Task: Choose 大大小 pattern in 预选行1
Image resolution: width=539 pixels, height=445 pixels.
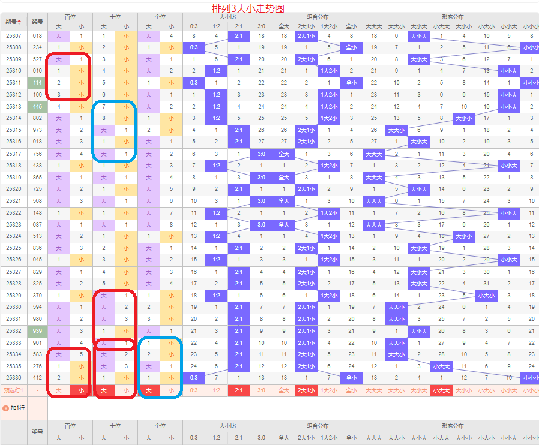Action: pyautogui.click(x=396, y=390)
